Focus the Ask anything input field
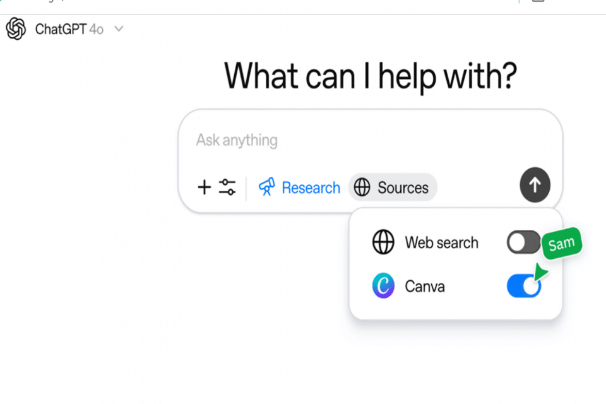This screenshot has height=404, width=606. [353, 140]
